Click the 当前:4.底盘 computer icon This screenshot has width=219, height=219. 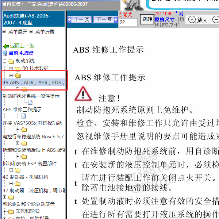5,53
